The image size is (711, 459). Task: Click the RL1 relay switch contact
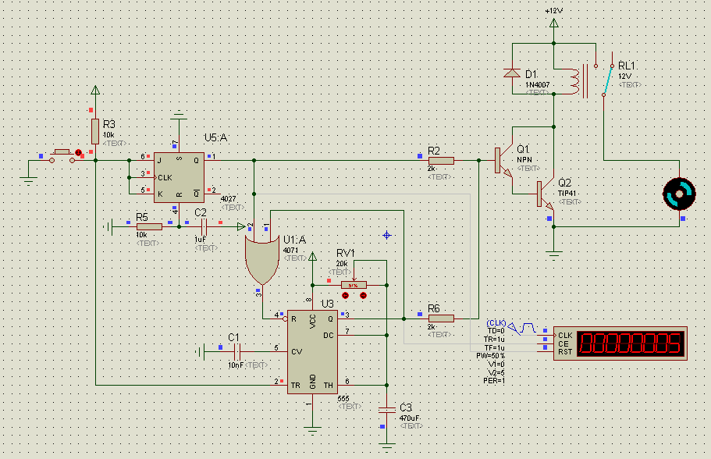(x=608, y=80)
